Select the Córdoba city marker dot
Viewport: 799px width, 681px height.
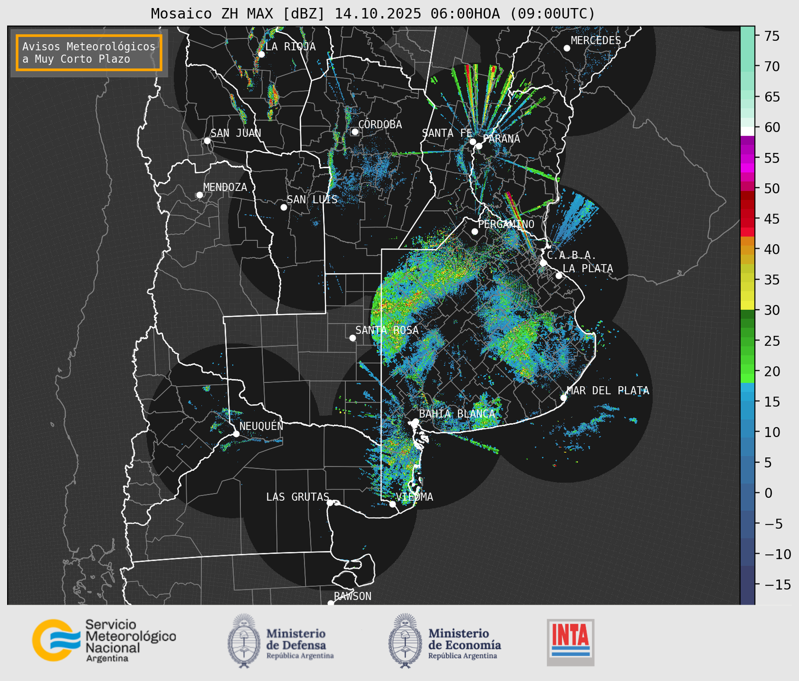tap(355, 132)
